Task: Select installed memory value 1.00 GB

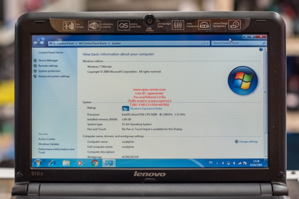Action: [x=126, y=119]
